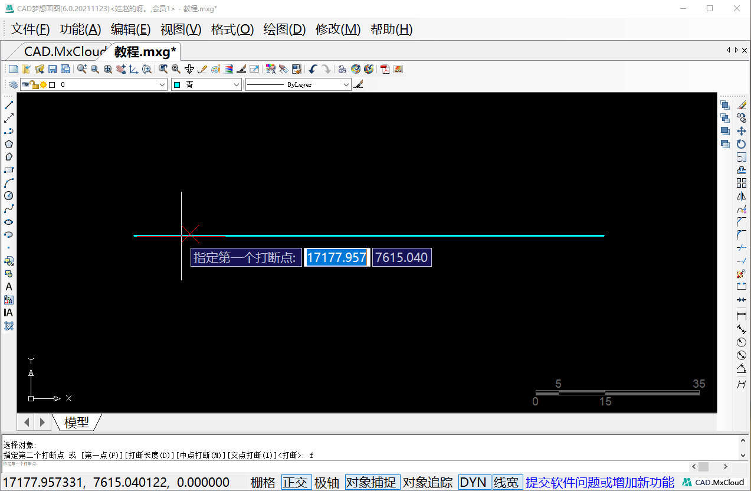Pick the Linear dimension tool
The image size is (751, 491).
pyautogui.click(x=742, y=316)
